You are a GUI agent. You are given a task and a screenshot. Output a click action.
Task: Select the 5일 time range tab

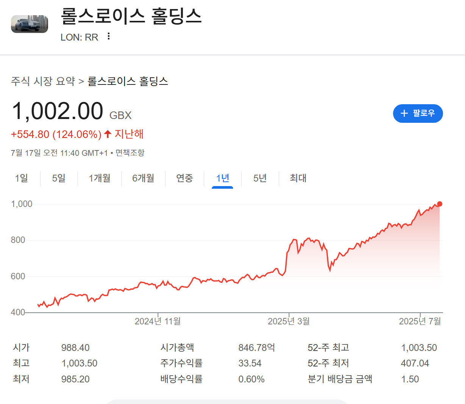click(59, 178)
